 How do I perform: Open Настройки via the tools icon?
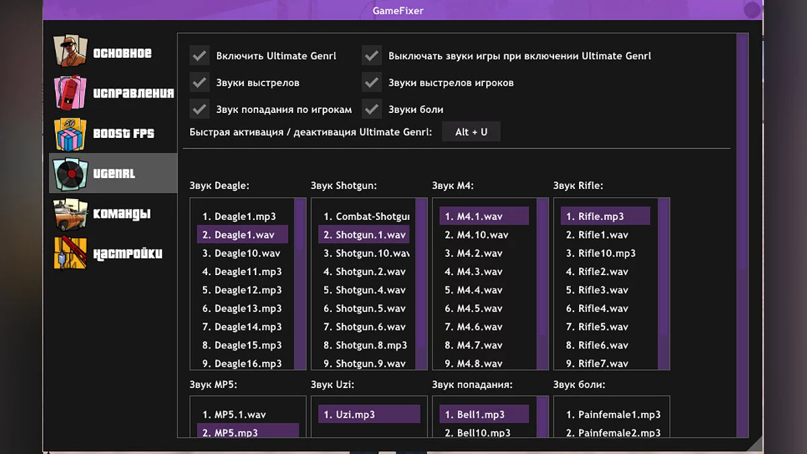coord(71,254)
